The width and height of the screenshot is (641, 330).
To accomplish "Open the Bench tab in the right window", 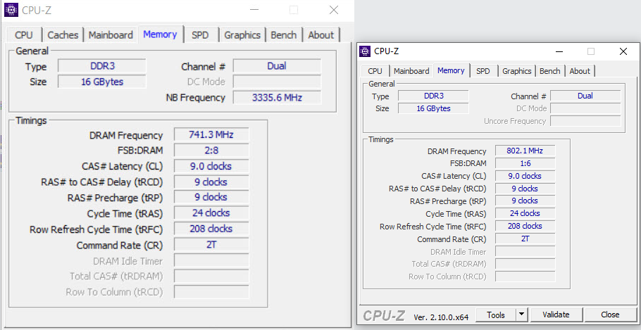I will pyautogui.click(x=550, y=71).
